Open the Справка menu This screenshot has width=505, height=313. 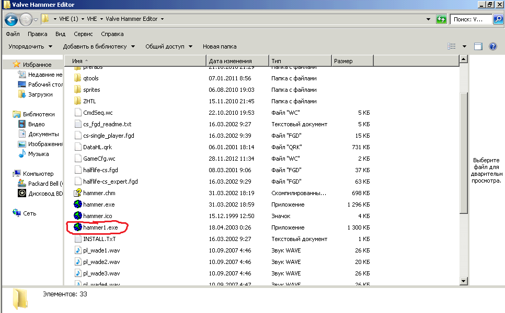[112, 34]
